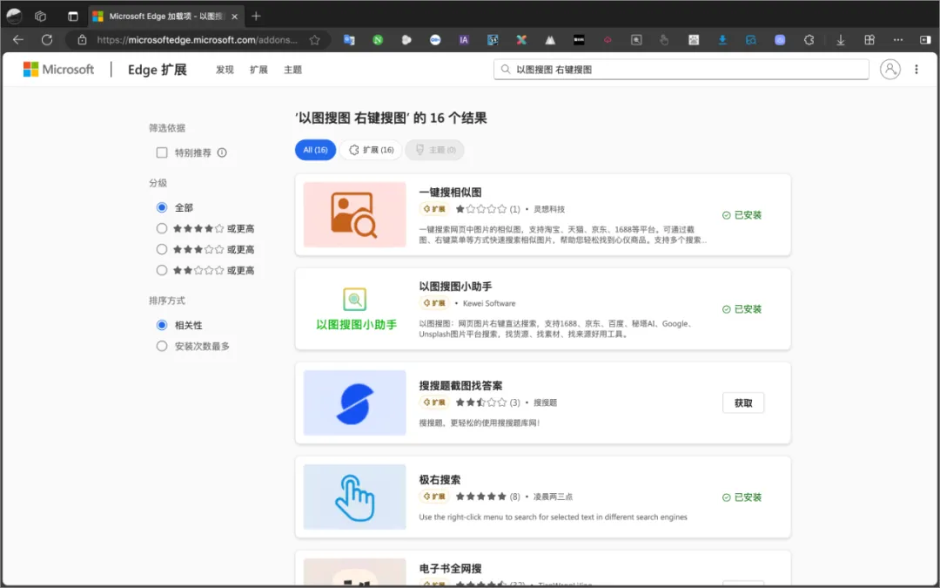Image resolution: width=940 pixels, height=588 pixels.
Task: Reload the page with refresh icon
Action: tap(47, 39)
